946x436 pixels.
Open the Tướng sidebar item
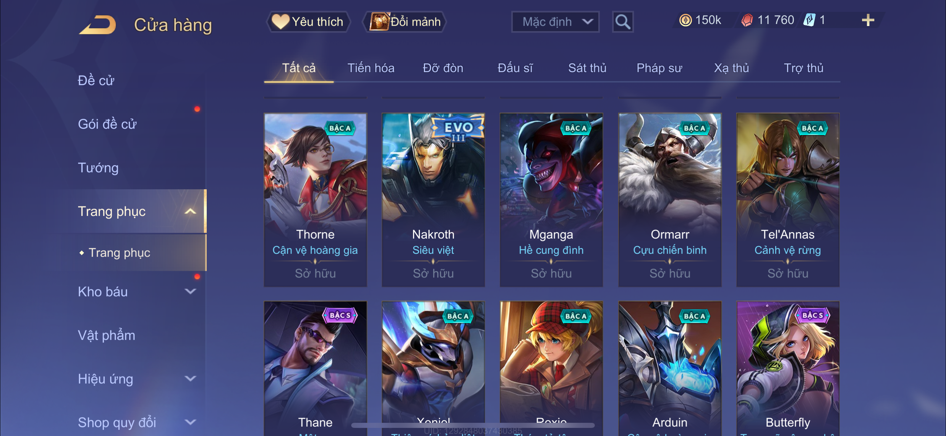tap(98, 168)
